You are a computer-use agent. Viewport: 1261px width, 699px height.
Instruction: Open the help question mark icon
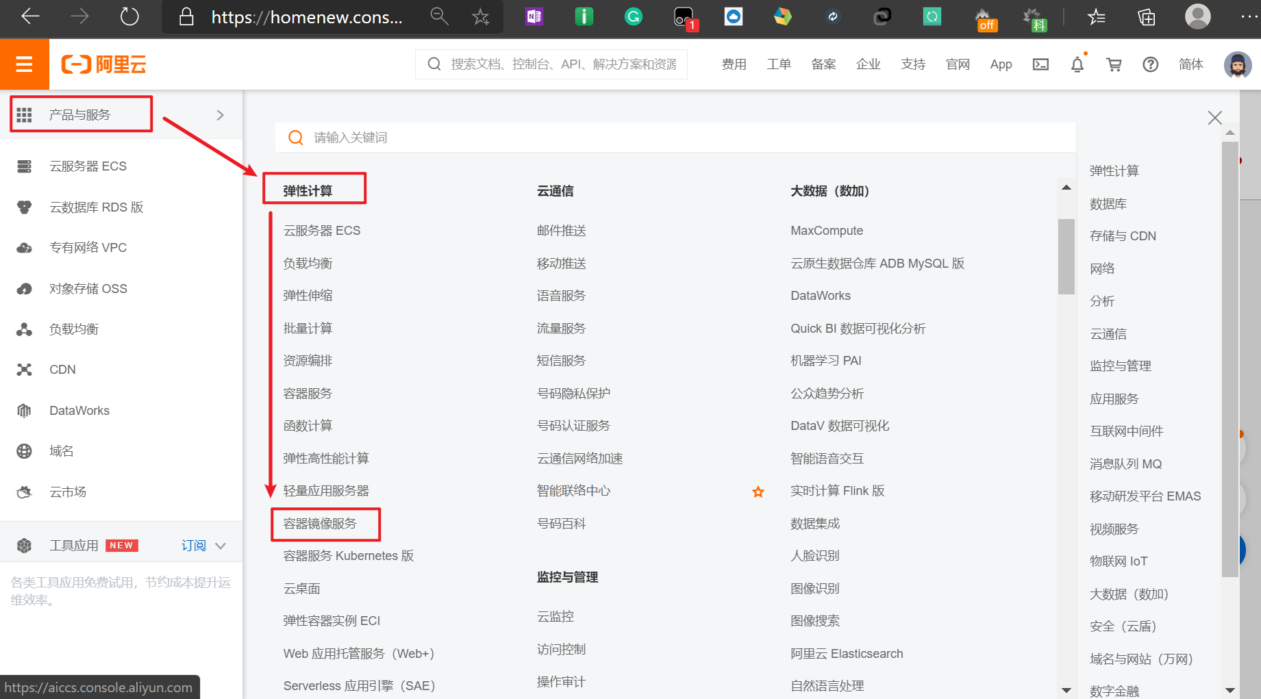tap(1151, 64)
